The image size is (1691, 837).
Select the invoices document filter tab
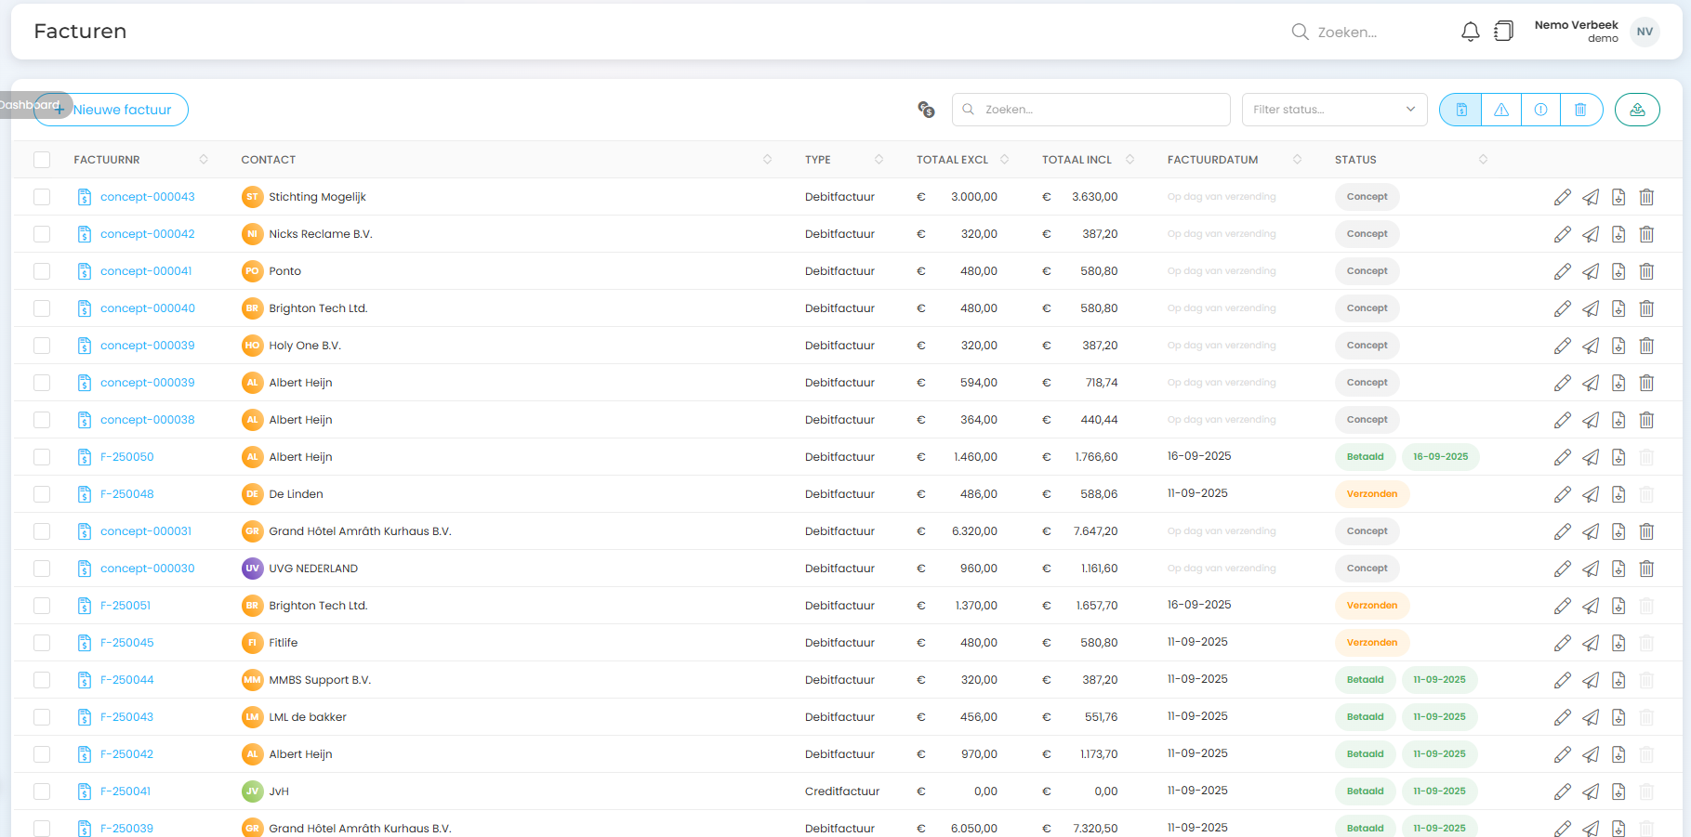coord(1461,110)
